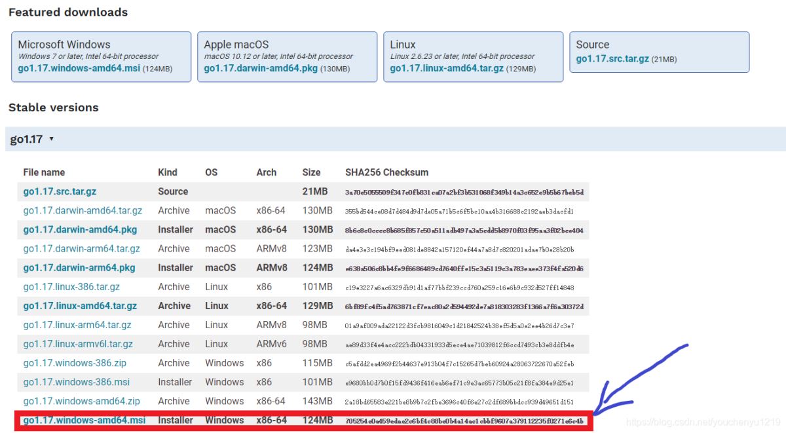The width and height of the screenshot is (786, 433).
Task: Download the go1.17.linux-arm64.tar.gz file
Action: pos(77,324)
